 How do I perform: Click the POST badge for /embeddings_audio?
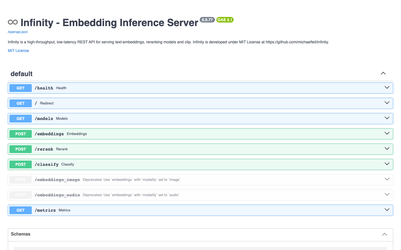[x=21, y=195]
